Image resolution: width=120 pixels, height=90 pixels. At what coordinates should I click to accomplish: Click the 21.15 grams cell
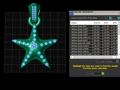(x=98, y=43)
